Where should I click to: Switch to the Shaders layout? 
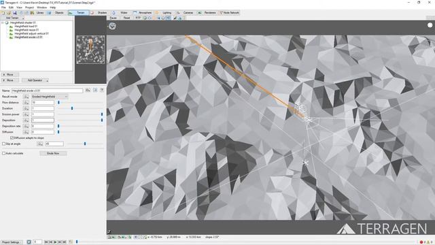(99, 13)
